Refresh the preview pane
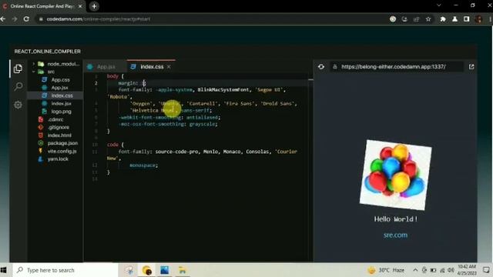 click(321, 67)
